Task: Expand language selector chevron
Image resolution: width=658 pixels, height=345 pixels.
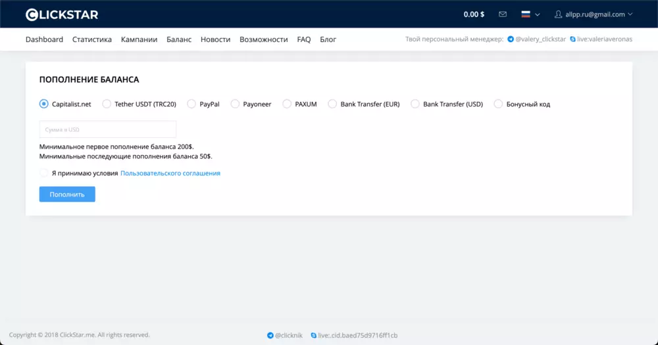Action: [537, 14]
